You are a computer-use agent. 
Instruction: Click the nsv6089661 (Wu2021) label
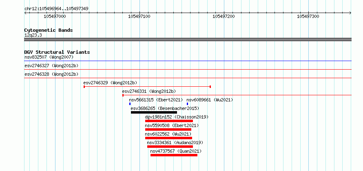(210, 100)
